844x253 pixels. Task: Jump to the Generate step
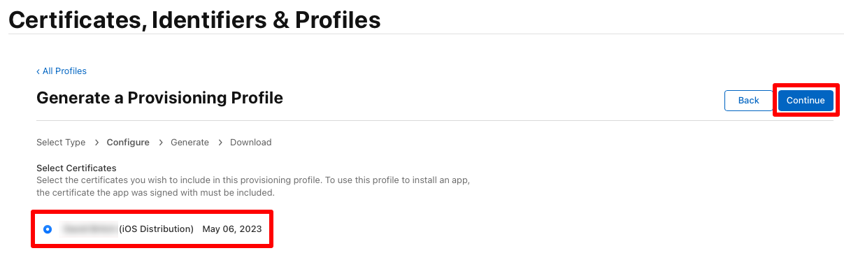(189, 143)
